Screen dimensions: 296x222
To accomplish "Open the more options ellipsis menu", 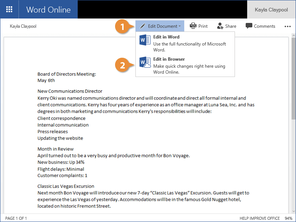I will point(287,26).
